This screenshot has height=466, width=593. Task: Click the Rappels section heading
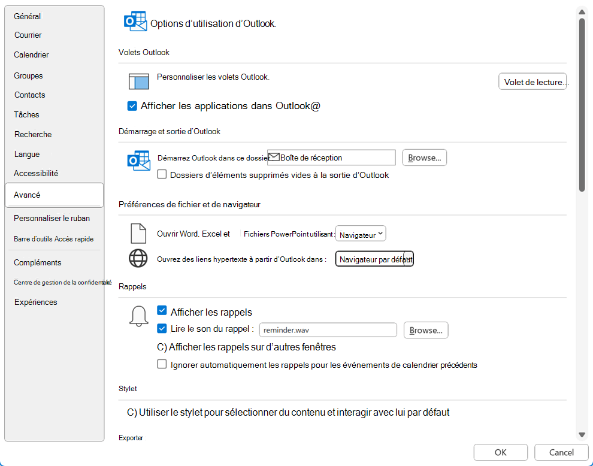[x=132, y=286]
